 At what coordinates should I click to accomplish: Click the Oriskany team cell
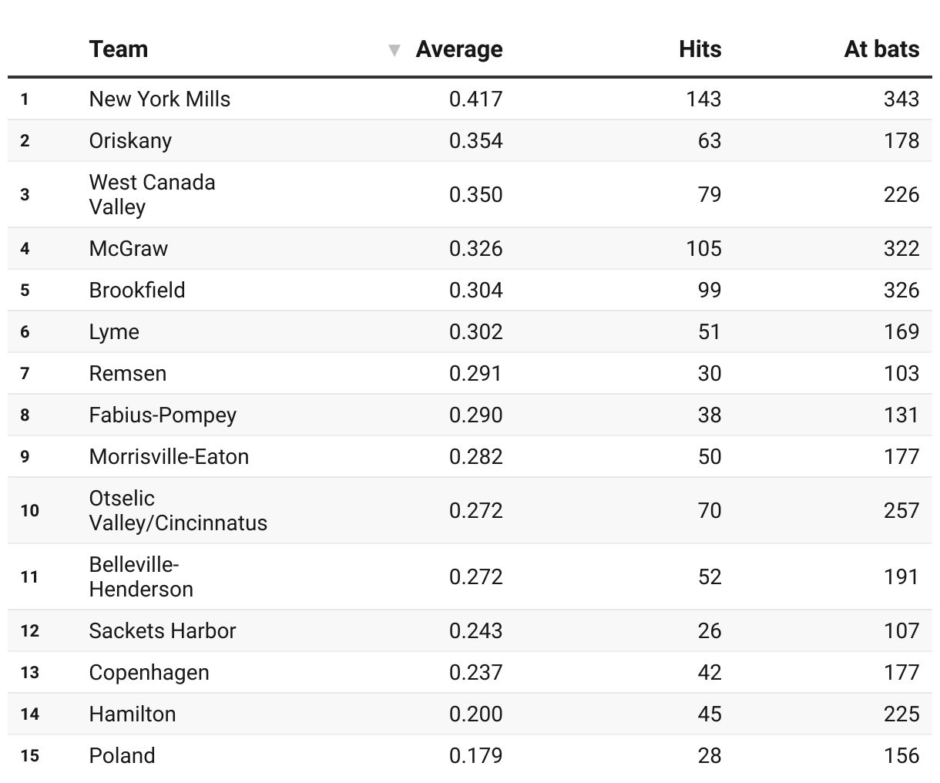130,140
